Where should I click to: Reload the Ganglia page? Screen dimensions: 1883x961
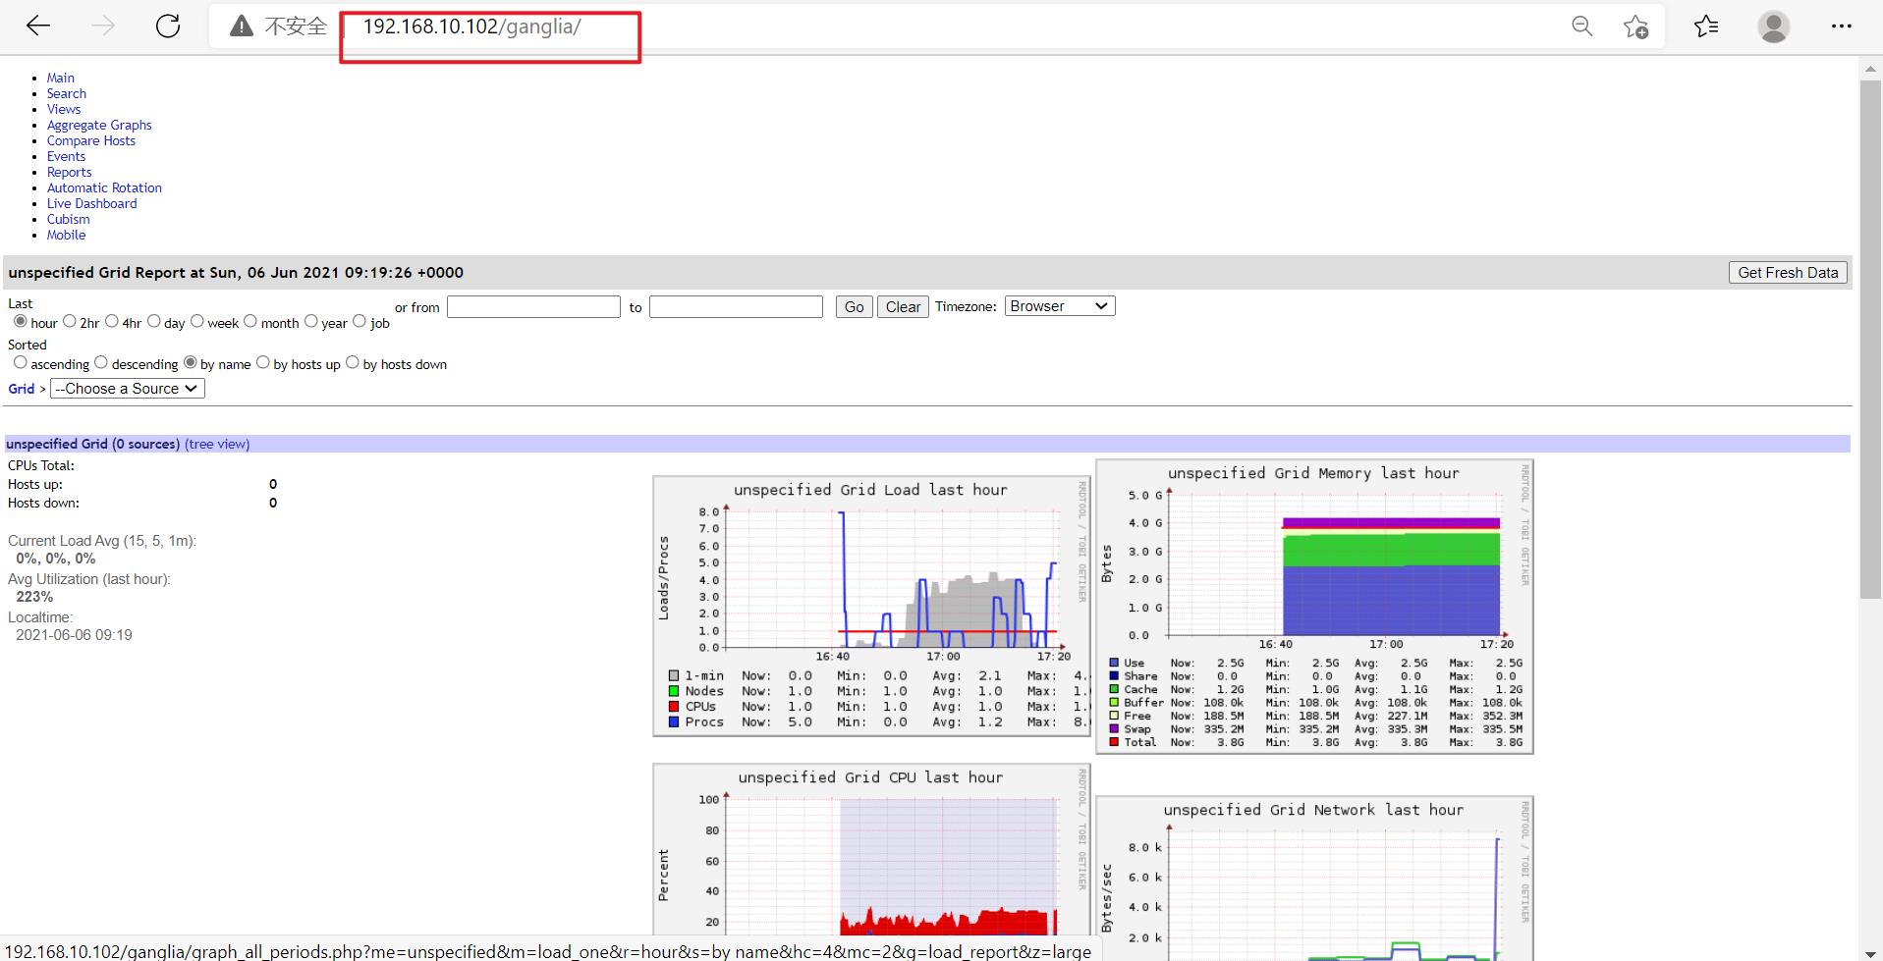(x=168, y=27)
